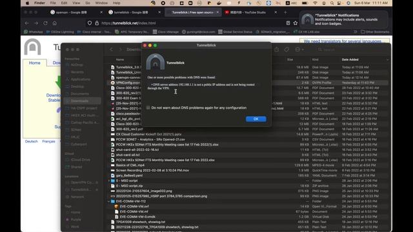Viewport: 413px width, 232px height.
Task: Select EVE-COMM-VM.ovf file row
Action: (248, 206)
